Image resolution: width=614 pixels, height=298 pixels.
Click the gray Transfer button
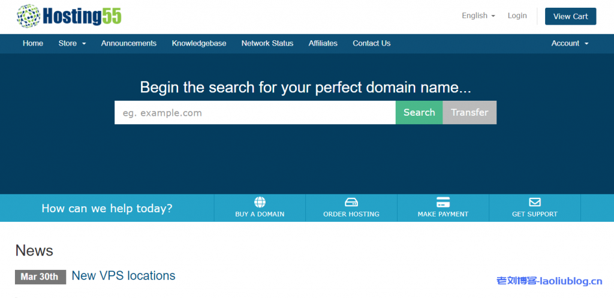click(469, 113)
